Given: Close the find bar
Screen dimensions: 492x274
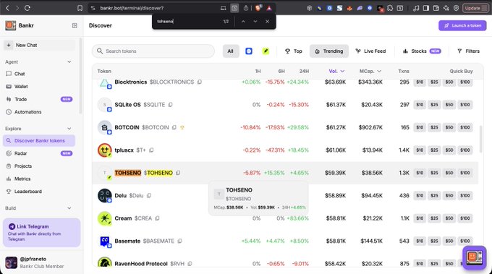Looking at the screenshot, I should tap(267, 21).
